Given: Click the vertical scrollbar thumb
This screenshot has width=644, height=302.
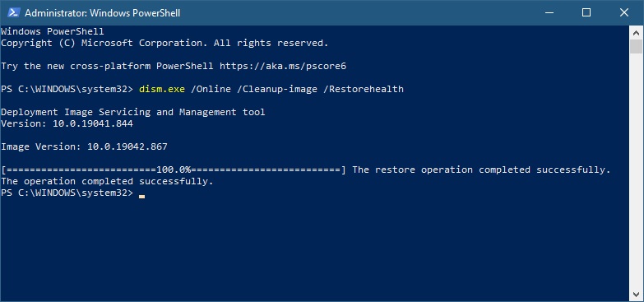Looking at the screenshot, I should click(637, 46).
